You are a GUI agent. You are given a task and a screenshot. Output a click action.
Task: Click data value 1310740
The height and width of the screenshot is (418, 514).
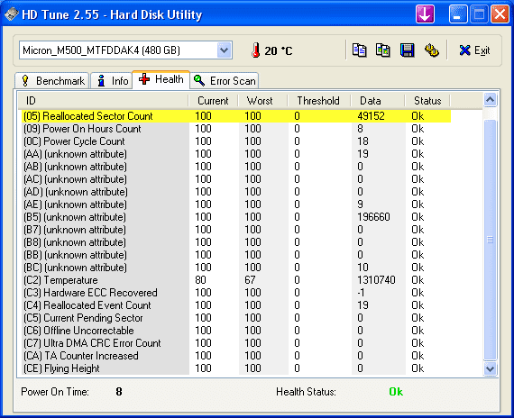(376, 280)
